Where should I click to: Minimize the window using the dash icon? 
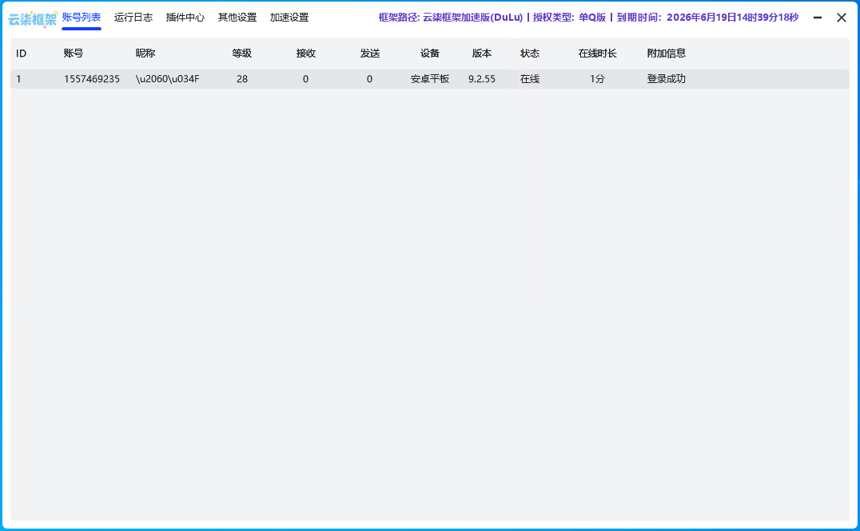pos(818,18)
